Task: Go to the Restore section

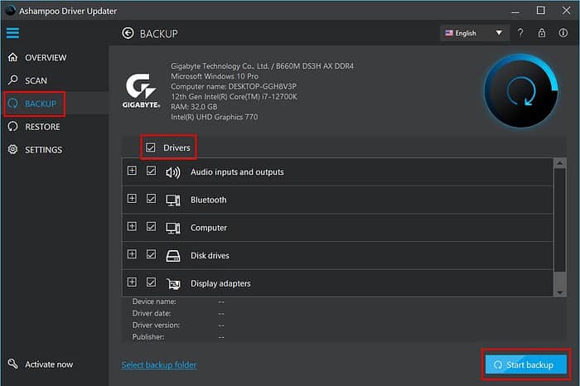Action: (42, 127)
